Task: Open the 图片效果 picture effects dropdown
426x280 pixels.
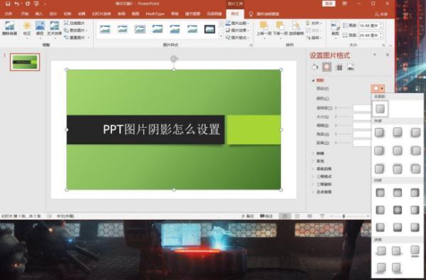Action: coord(237,30)
